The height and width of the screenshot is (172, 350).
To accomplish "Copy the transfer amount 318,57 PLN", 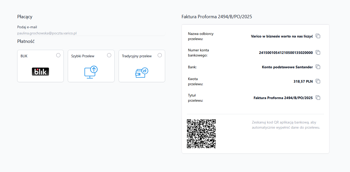I will (318, 81).
